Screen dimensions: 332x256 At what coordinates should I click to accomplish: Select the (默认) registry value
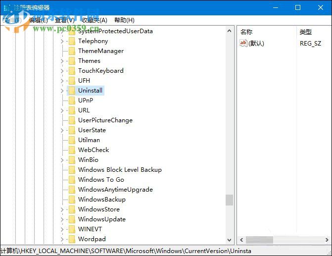[256, 44]
